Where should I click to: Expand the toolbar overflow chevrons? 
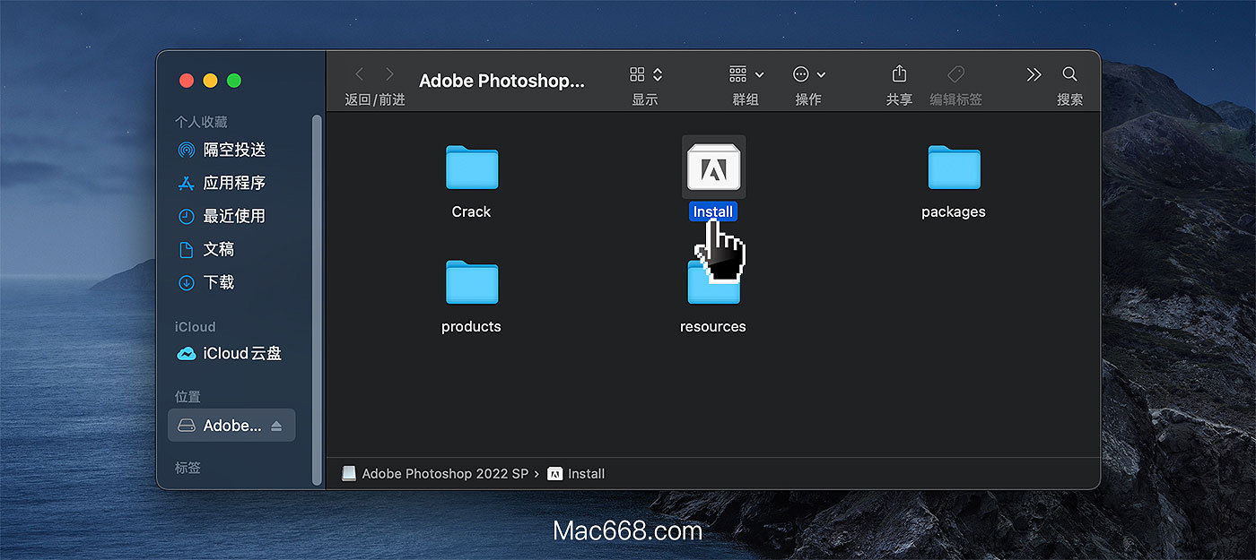(1034, 74)
